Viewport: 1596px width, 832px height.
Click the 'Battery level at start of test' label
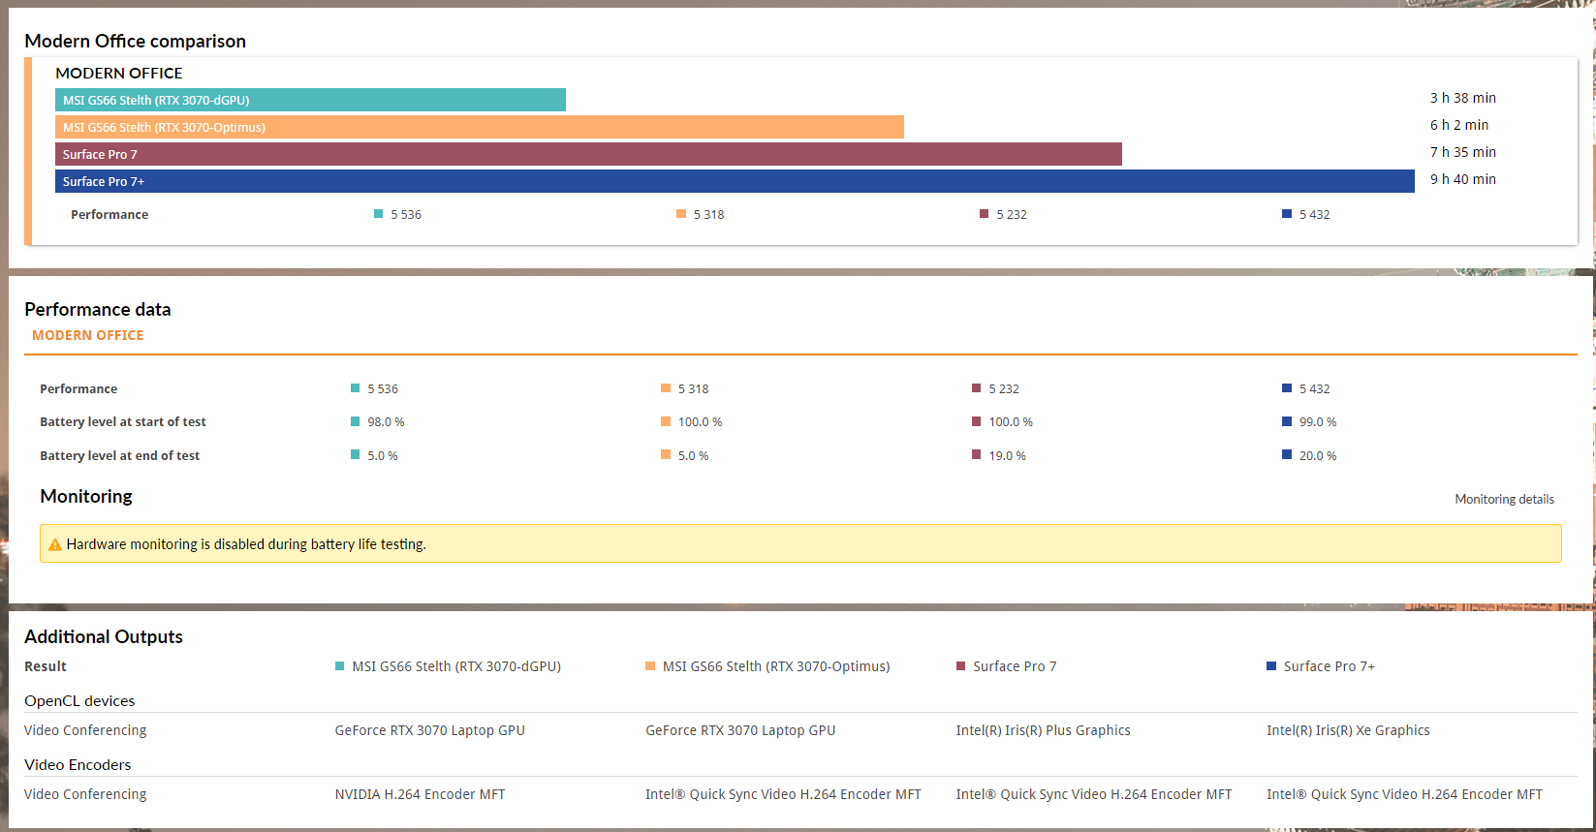[x=123, y=422]
